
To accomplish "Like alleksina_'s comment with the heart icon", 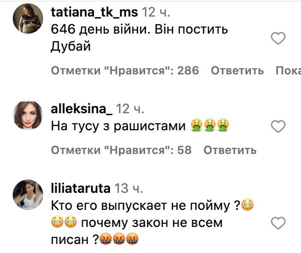I will click(x=278, y=126).
